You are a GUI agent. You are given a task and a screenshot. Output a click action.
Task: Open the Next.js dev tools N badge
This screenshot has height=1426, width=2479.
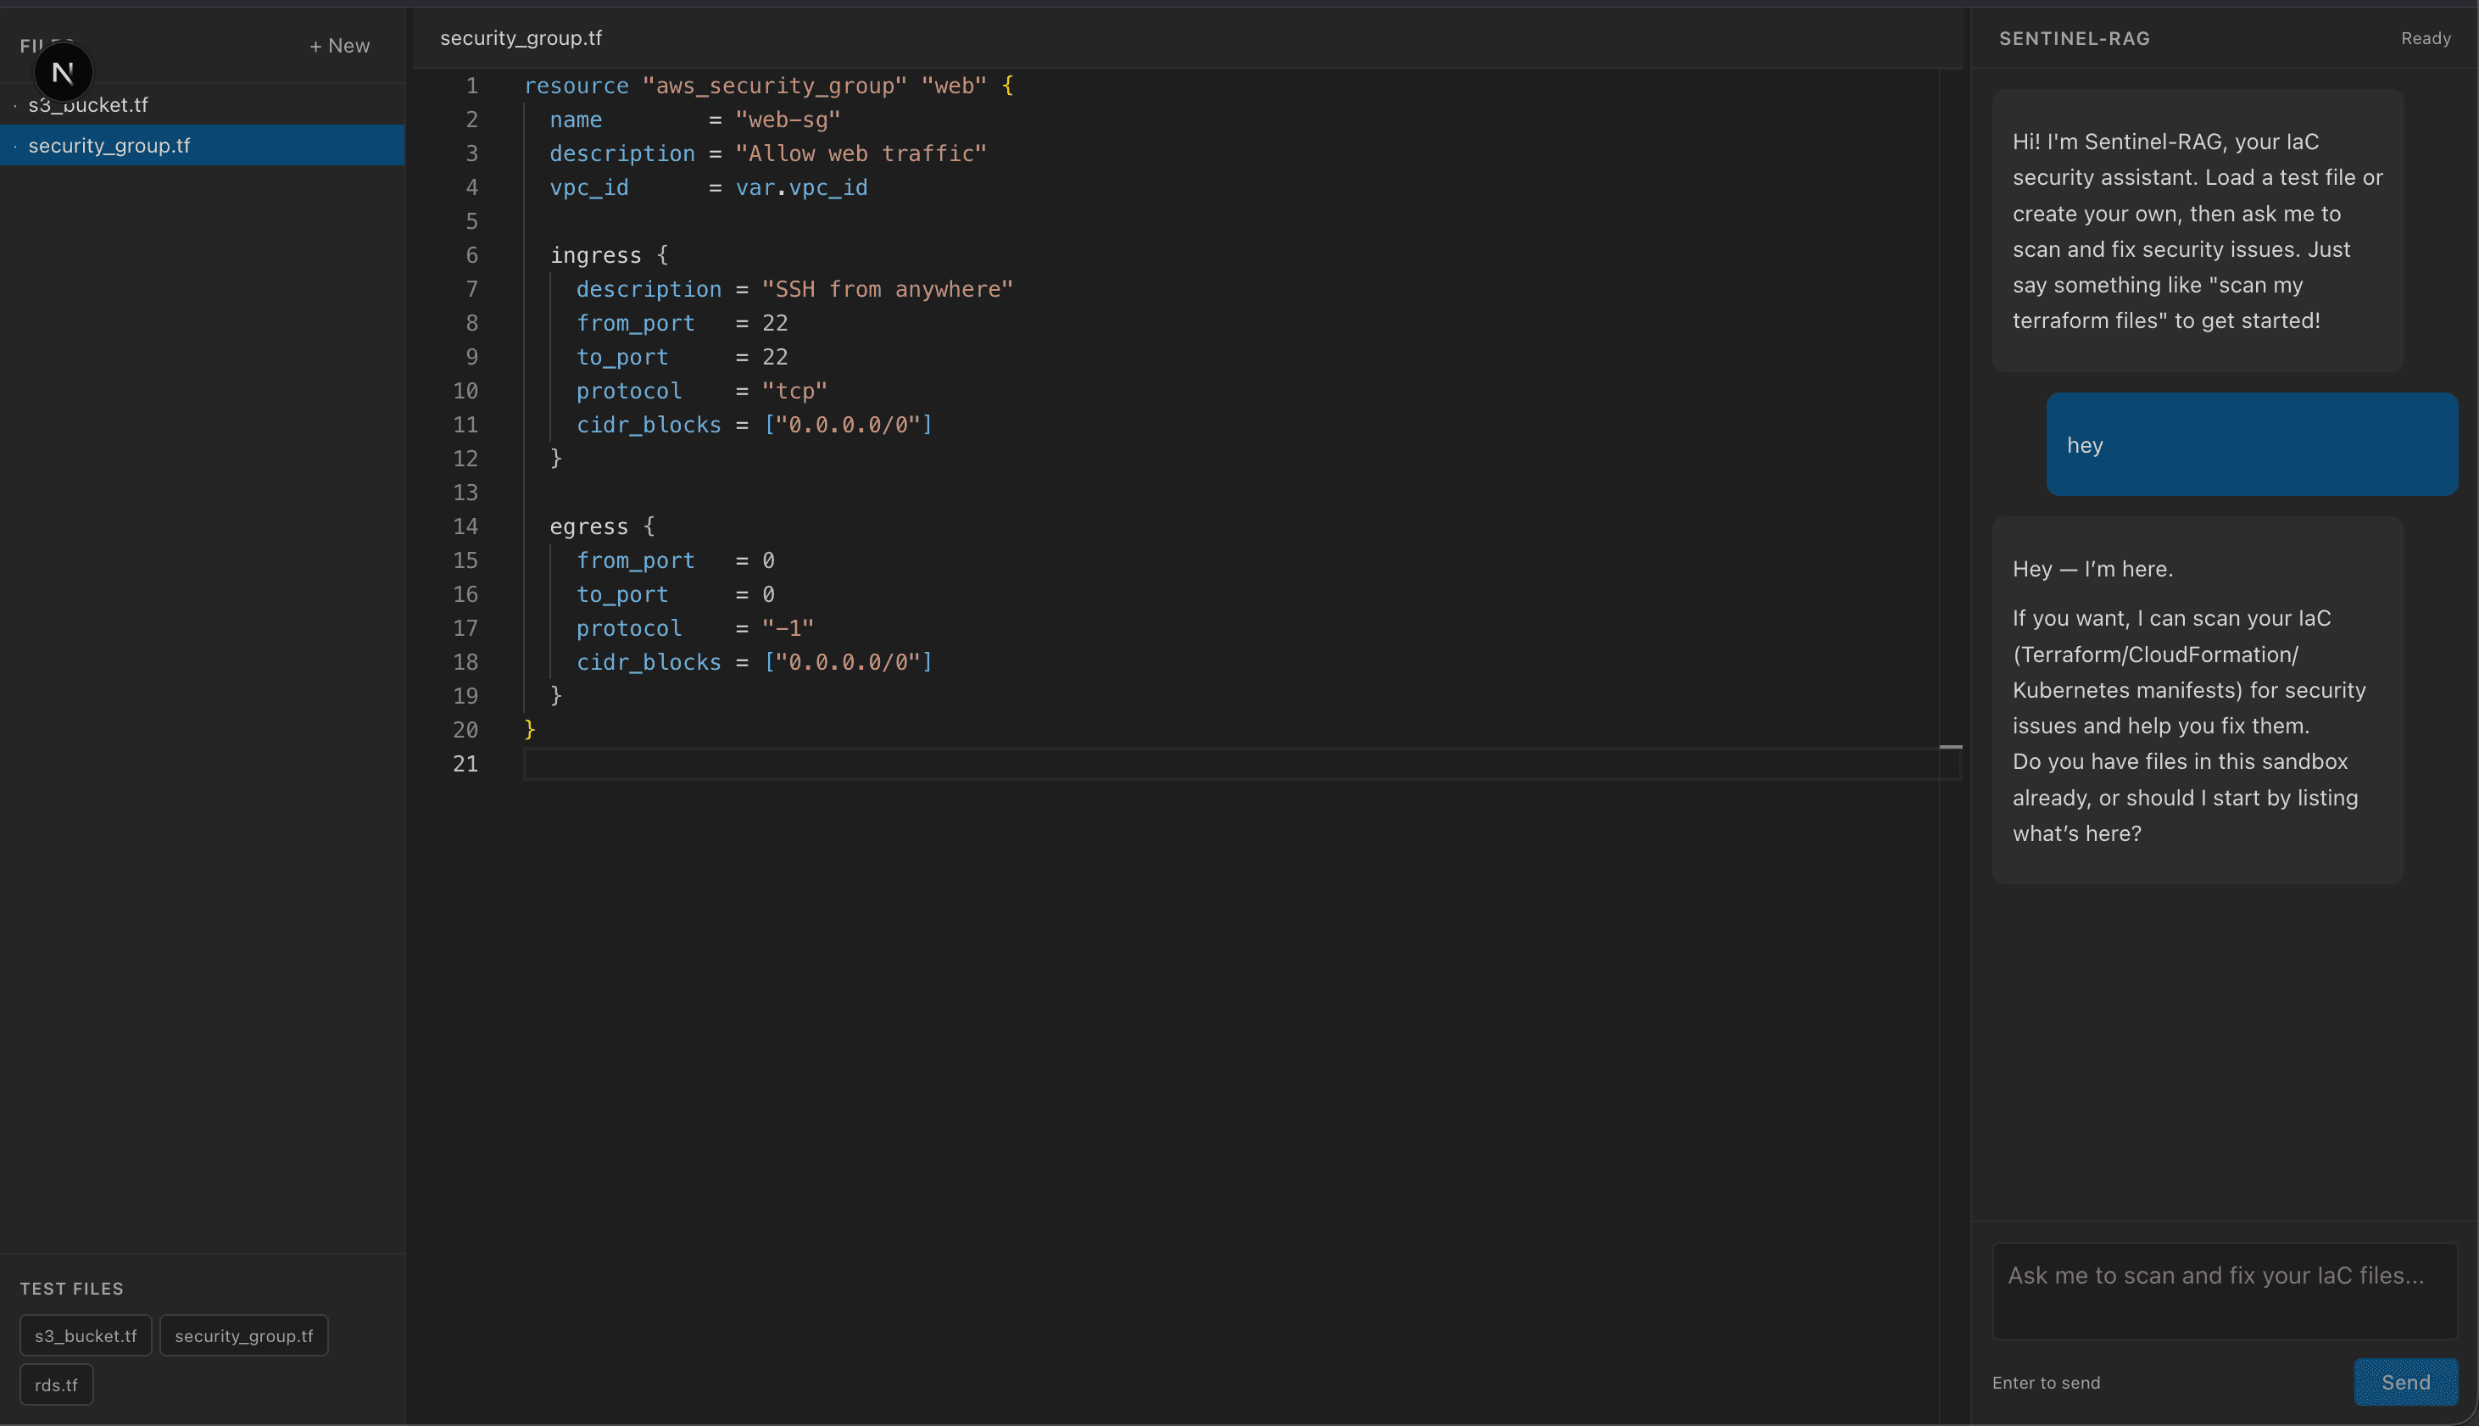(63, 72)
